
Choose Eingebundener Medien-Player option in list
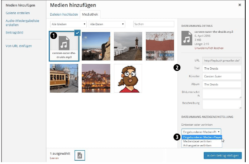click(x=202, y=137)
